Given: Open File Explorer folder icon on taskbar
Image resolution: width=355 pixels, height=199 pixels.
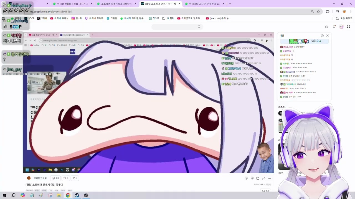Looking at the screenshot, I should 59,195.
